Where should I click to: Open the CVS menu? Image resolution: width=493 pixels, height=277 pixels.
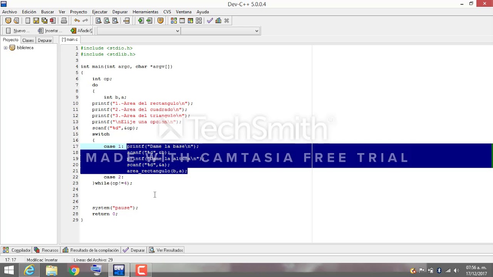point(167,12)
